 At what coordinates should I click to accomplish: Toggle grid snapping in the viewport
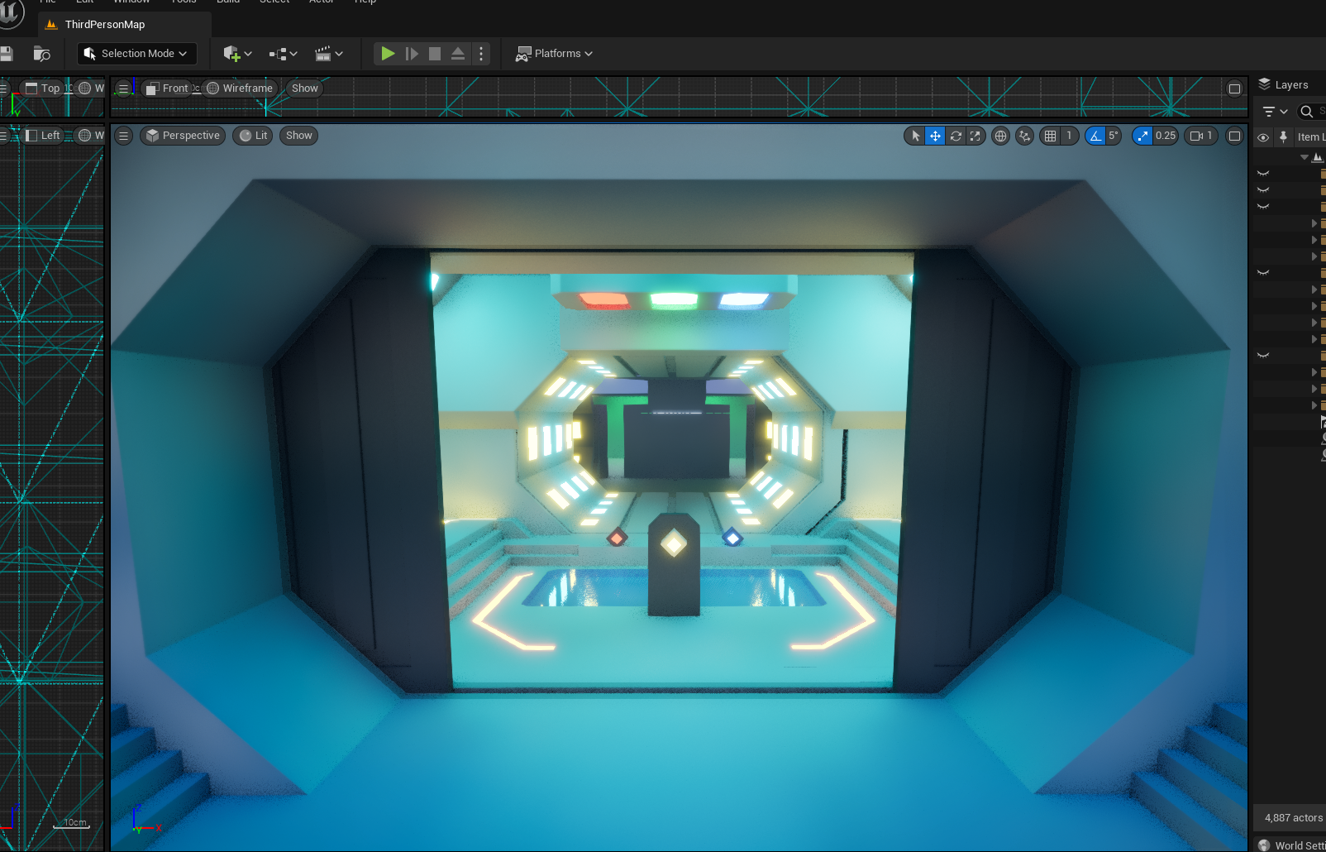[1050, 136]
